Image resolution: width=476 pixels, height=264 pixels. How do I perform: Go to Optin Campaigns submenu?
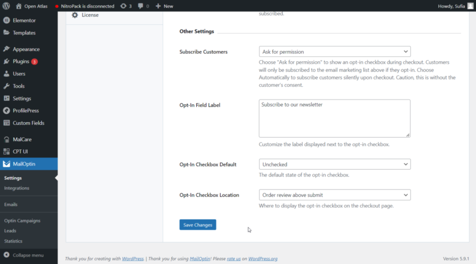point(22,221)
